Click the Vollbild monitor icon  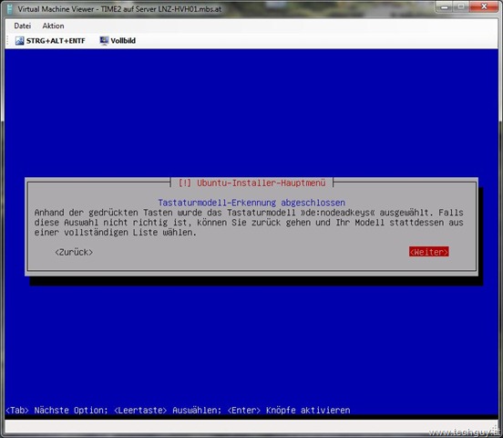[104, 40]
